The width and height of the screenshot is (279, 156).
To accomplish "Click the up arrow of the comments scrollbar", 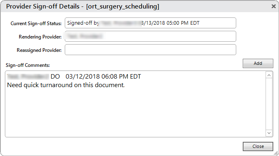I will (269, 75).
